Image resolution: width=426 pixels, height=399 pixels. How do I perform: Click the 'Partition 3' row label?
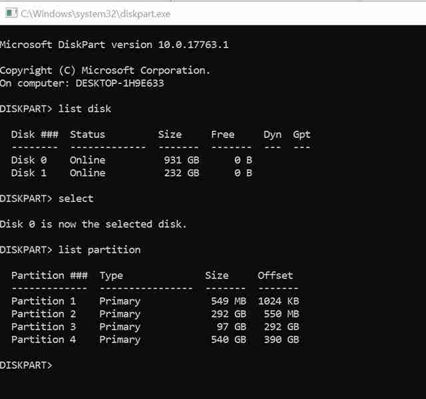43,326
